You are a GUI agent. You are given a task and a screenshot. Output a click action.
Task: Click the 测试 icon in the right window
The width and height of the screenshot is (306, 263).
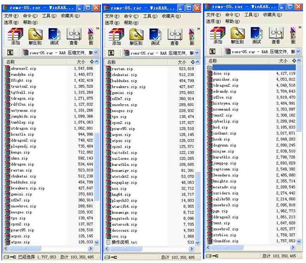(257, 36)
